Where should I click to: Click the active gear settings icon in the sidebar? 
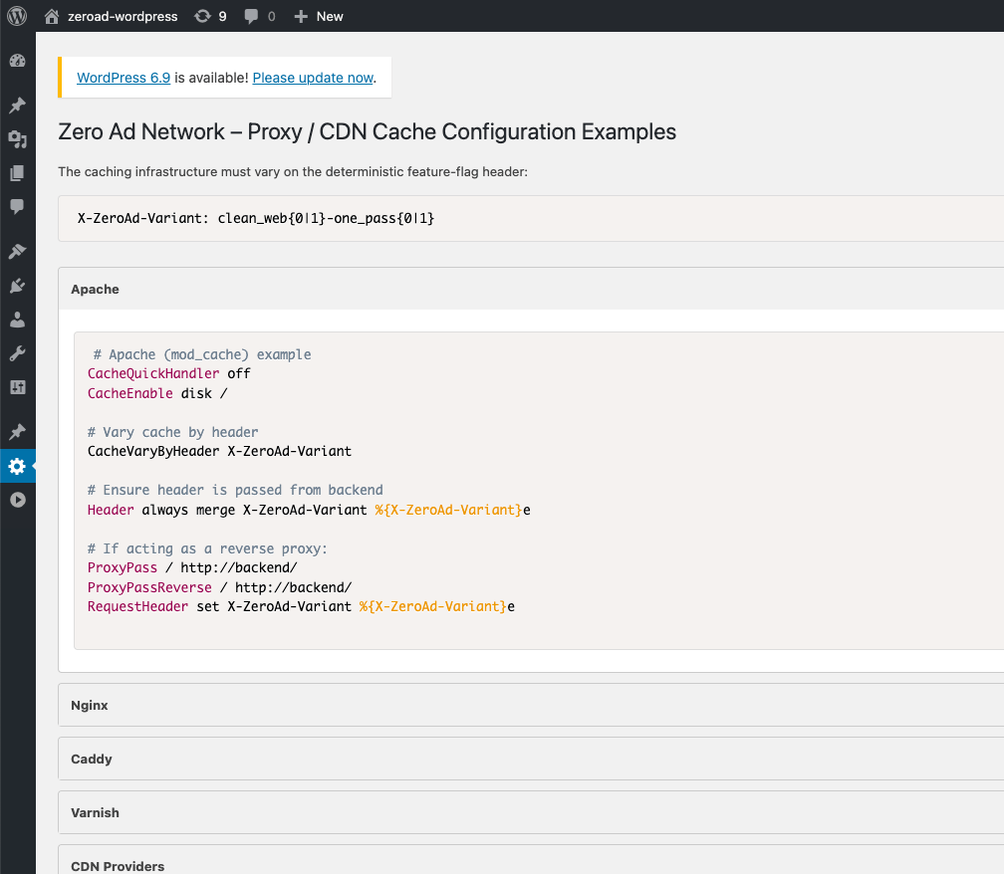coord(17,466)
